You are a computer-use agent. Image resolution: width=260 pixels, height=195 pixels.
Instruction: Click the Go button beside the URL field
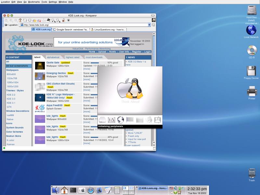click(153, 25)
